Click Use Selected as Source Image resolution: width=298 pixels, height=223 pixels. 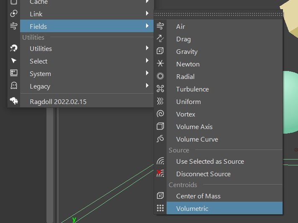point(210,162)
